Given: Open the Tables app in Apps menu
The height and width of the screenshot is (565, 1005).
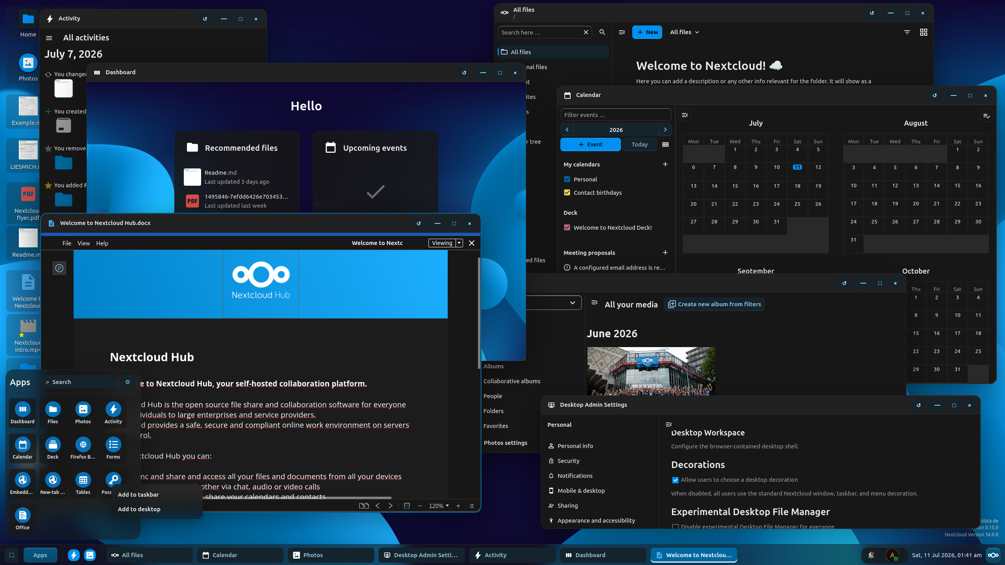Looking at the screenshot, I should tap(83, 483).
